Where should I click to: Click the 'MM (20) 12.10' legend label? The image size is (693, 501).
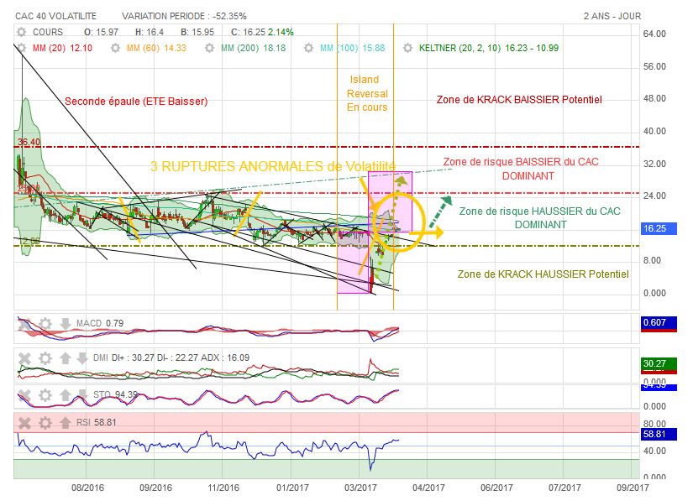tap(62, 48)
